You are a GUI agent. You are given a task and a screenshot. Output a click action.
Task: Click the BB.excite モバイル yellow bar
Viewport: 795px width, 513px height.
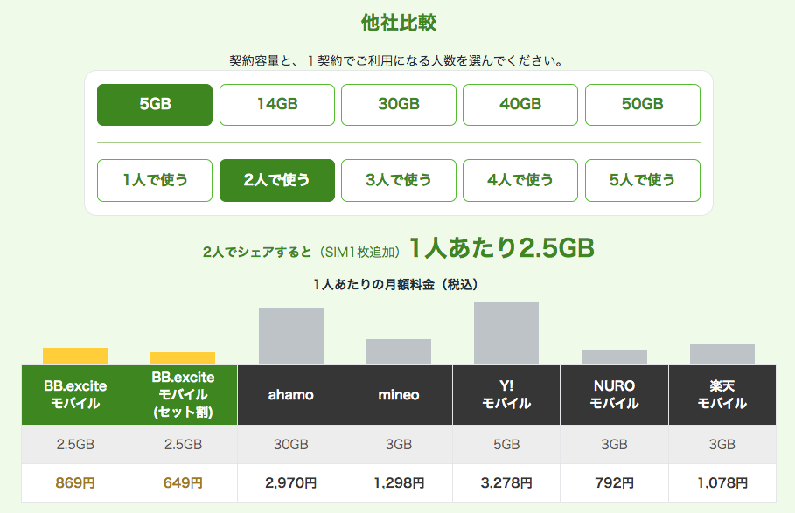click(x=75, y=356)
